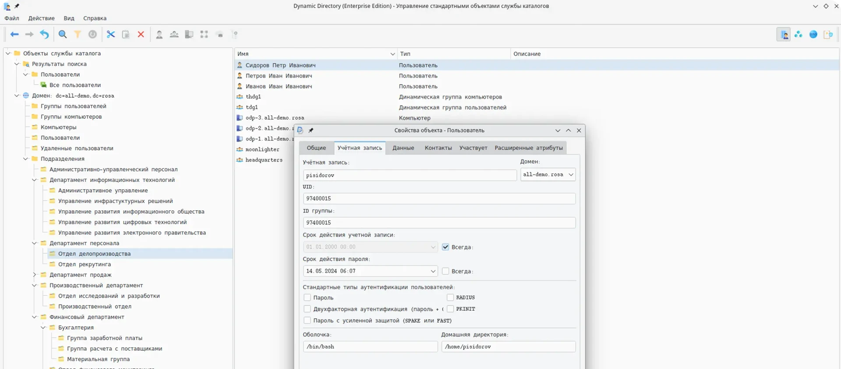Collapse the Финансовый департамент node
The height and width of the screenshot is (369, 841).
tap(34, 317)
